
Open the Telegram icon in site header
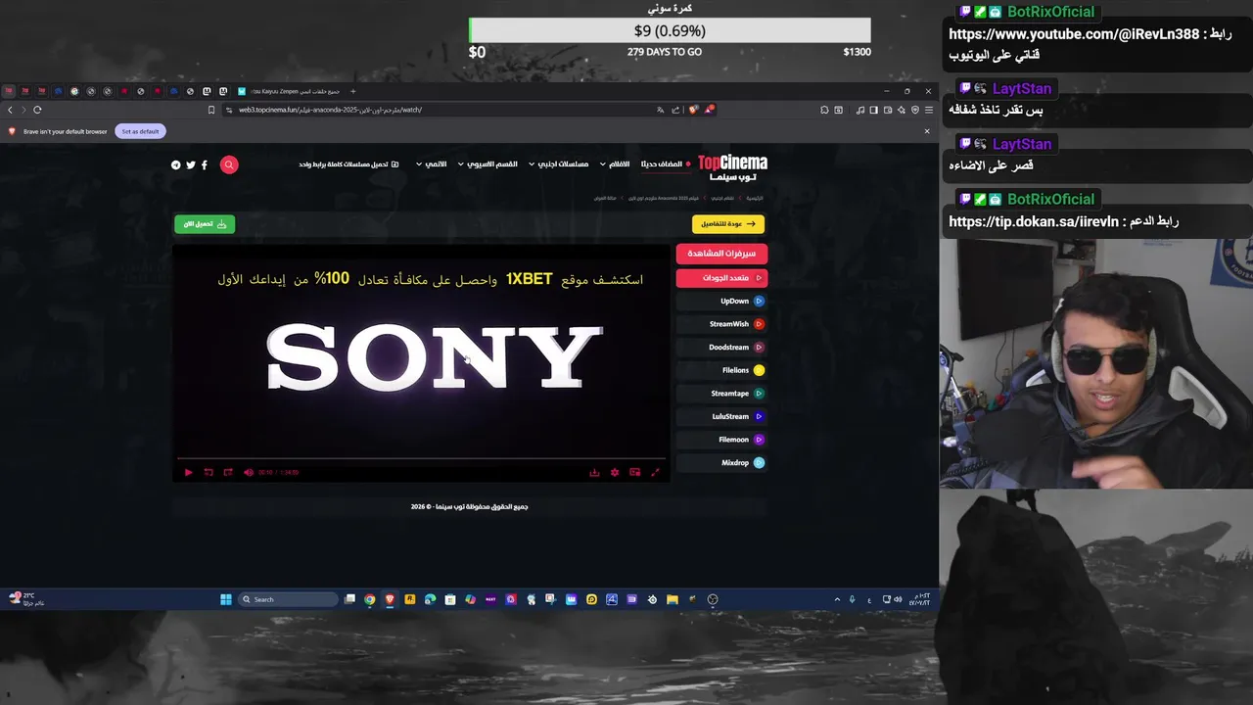[x=176, y=164]
